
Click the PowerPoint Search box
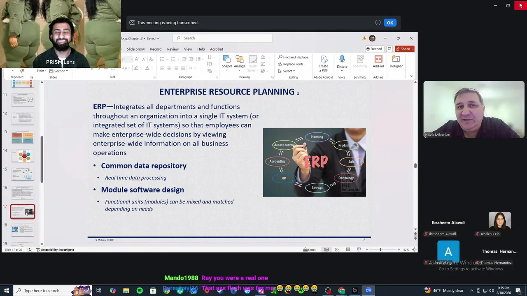coord(222,38)
